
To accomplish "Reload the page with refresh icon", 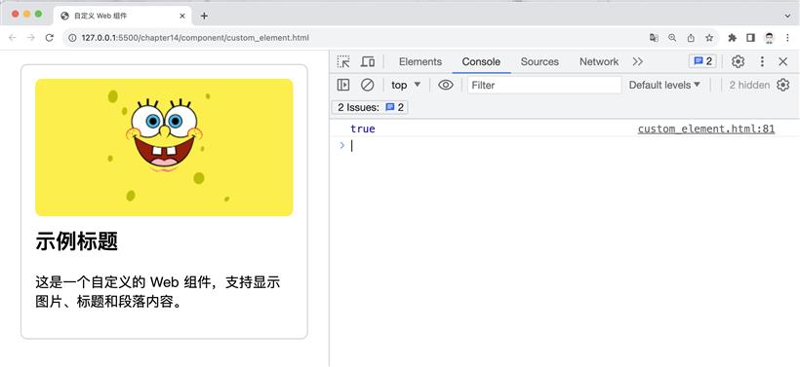I will tap(50, 38).
